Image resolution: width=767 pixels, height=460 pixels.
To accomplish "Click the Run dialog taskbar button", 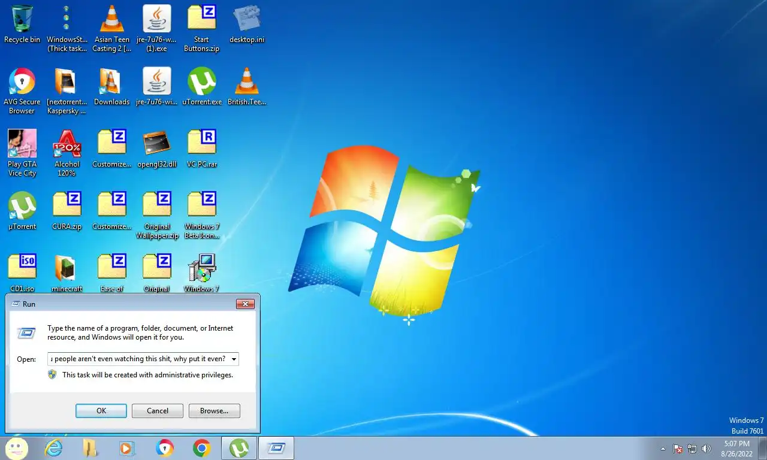I will (x=276, y=448).
